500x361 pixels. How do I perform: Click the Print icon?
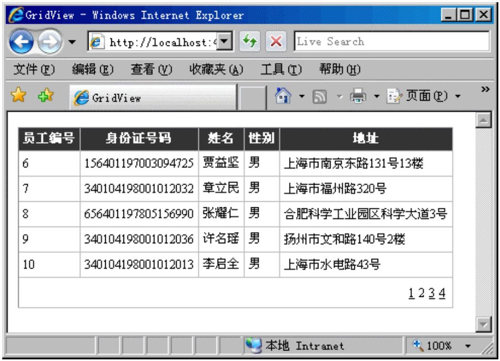click(x=358, y=96)
